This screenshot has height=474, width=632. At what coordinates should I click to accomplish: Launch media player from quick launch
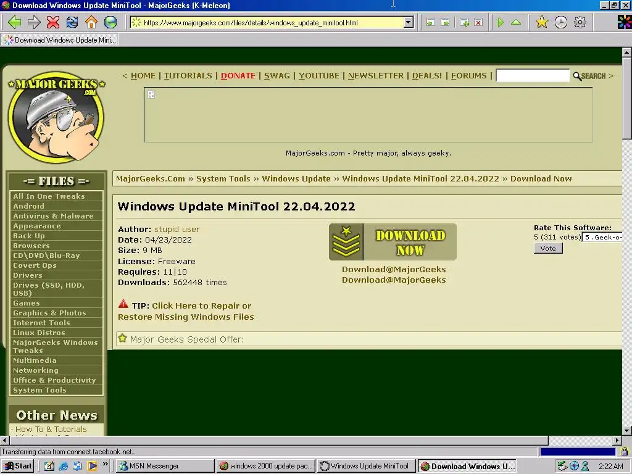(x=92, y=466)
